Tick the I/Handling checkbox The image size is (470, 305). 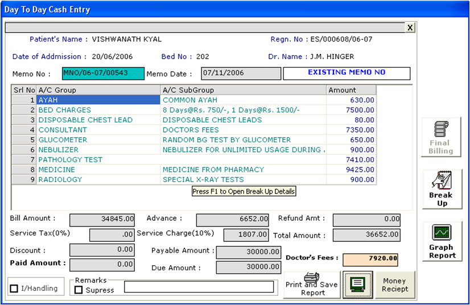(14, 288)
